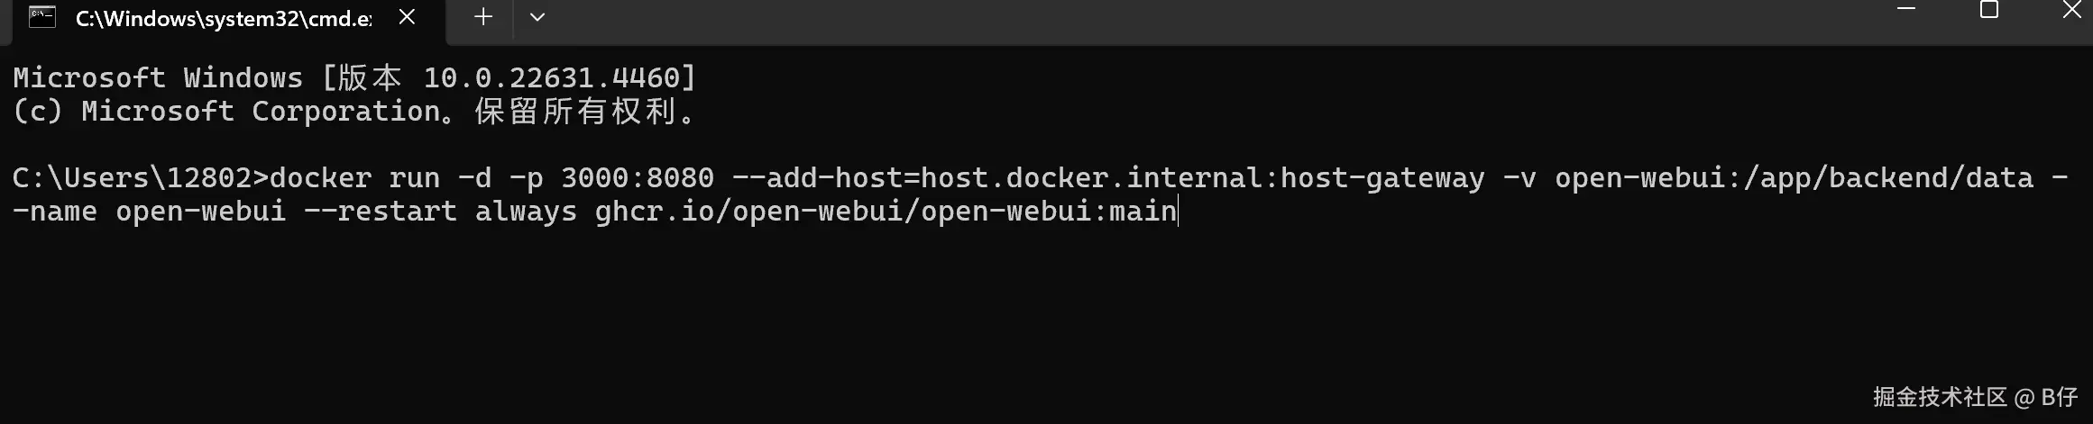Minimize the terminal window

[x=1906, y=9]
